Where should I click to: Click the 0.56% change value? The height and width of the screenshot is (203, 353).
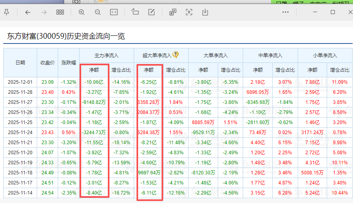pyautogui.click(x=69, y=133)
